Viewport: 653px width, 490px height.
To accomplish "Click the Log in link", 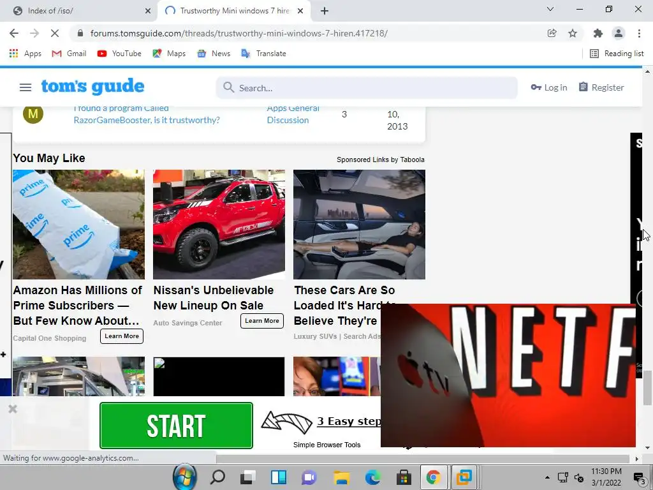I will click(x=549, y=87).
